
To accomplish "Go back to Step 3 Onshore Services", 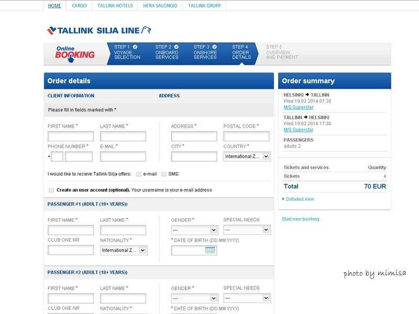I will pos(205,52).
